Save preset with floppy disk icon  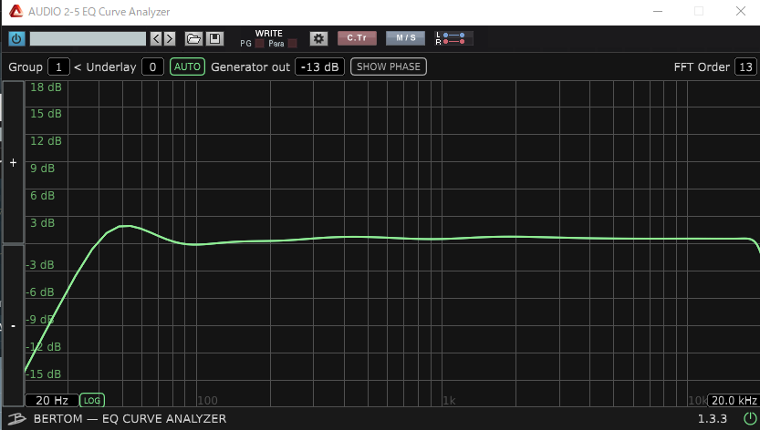coord(214,38)
